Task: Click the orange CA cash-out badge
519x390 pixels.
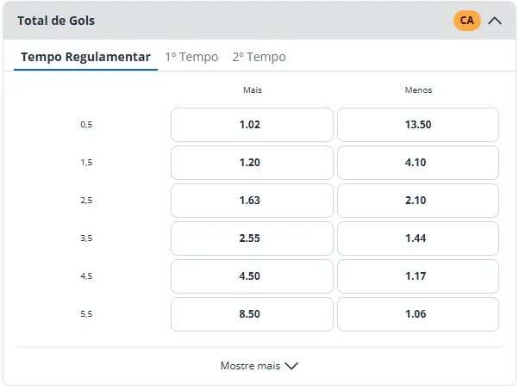Action: (x=466, y=21)
